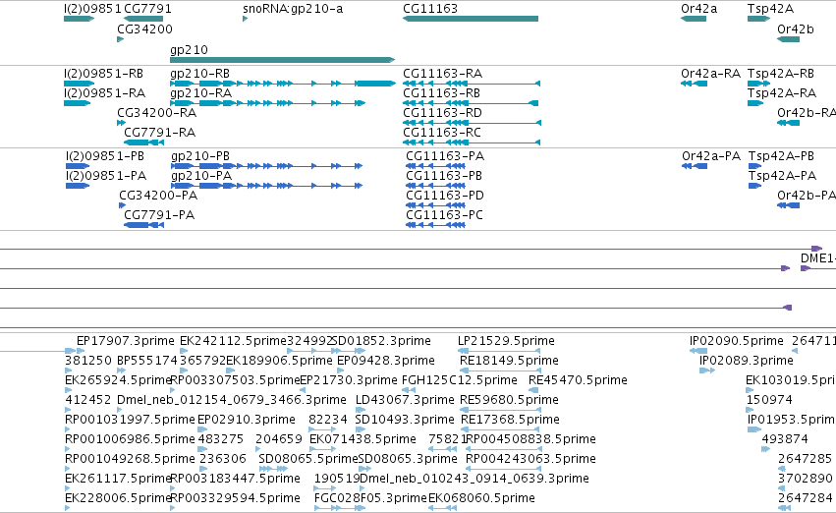Select EST IP02089.3prime
This screenshot has width=836, height=513.
[x=747, y=361]
